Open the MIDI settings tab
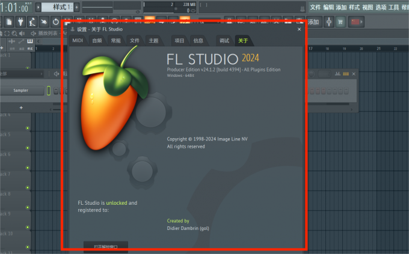The width and height of the screenshot is (409, 254). pos(78,41)
